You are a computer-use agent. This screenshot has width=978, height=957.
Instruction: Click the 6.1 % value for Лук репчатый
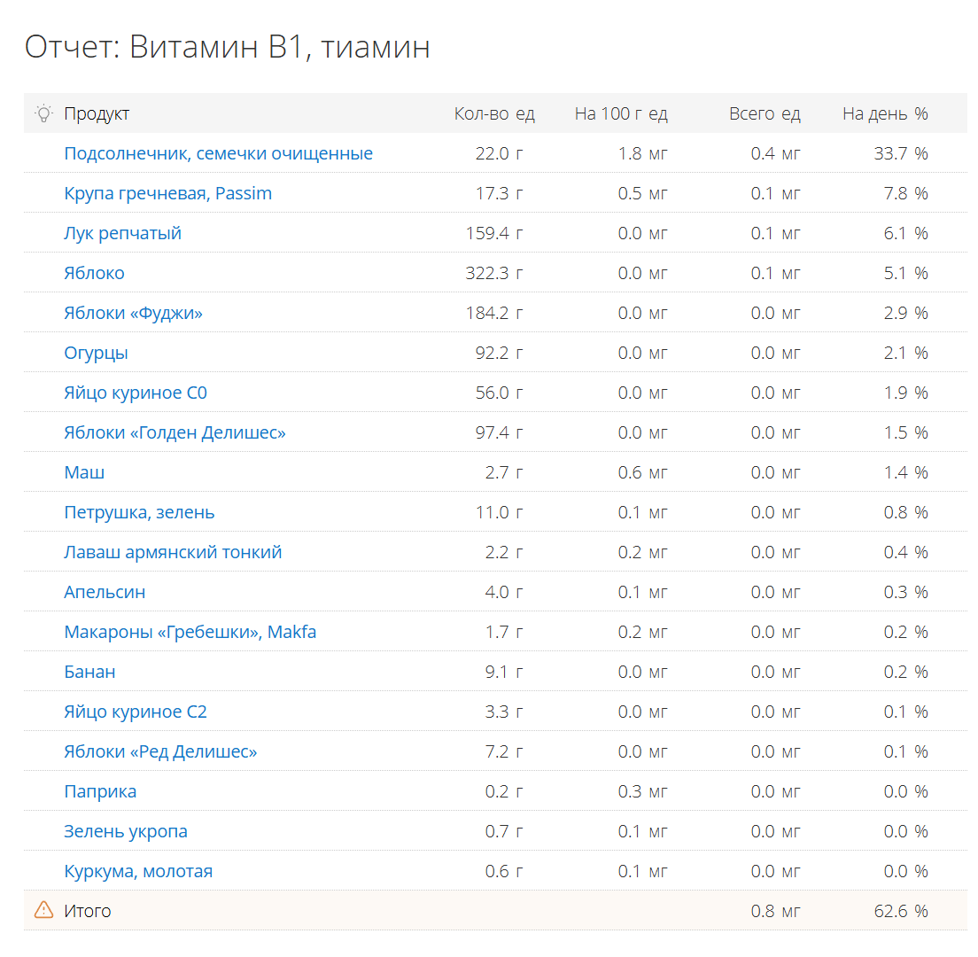click(905, 233)
